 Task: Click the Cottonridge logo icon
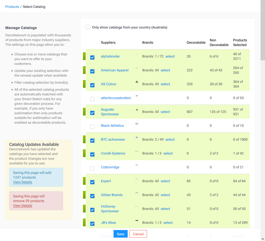(x=137, y=165)
